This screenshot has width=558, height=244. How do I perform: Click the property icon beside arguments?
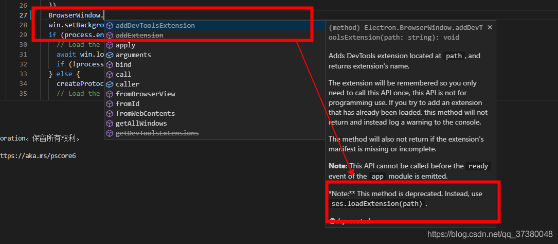pos(110,55)
